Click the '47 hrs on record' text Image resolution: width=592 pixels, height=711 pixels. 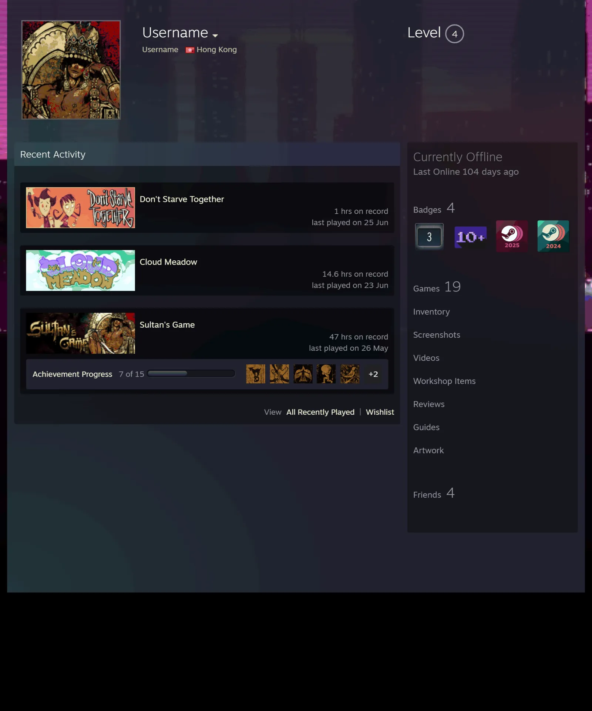click(359, 337)
